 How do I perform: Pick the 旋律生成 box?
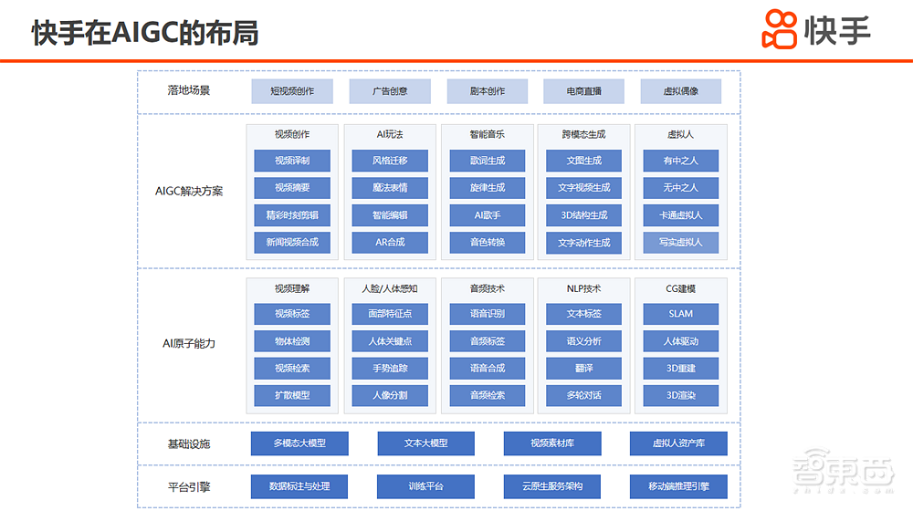pos(488,188)
